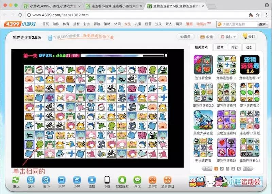Click the 下页 next page button
Image resolution: width=272 pixels, height=194 pixels.
(248, 169)
